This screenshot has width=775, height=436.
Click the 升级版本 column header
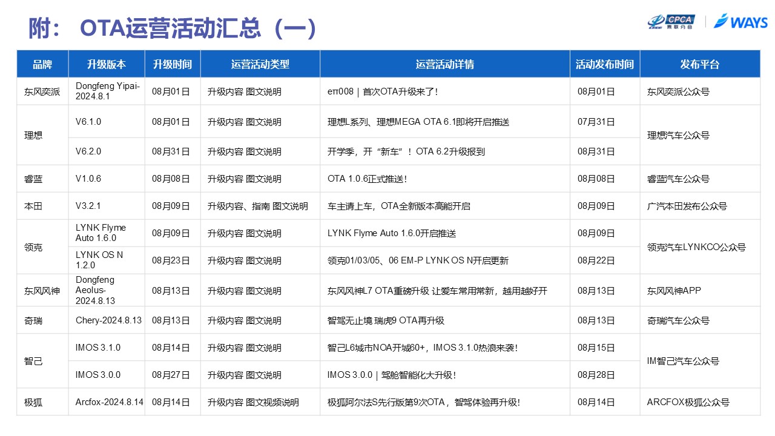[x=107, y=64]
